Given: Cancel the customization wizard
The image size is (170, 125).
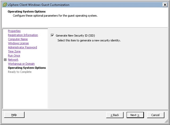Looking at the screenshot, I should 155,115.
